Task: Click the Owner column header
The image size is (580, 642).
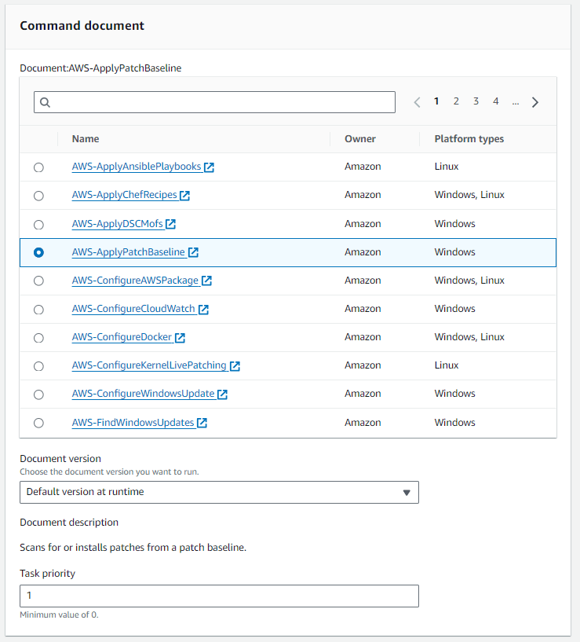Action: [360, 139]
